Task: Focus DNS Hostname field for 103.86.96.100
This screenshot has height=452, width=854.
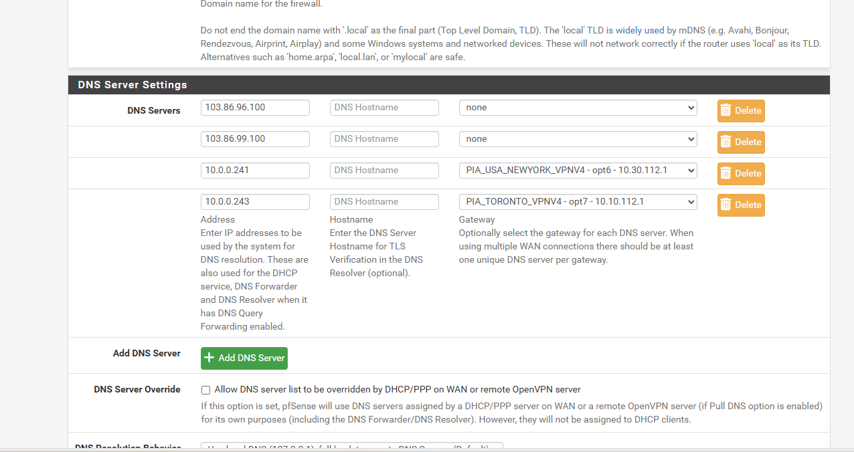Action: tap(384, 108)
